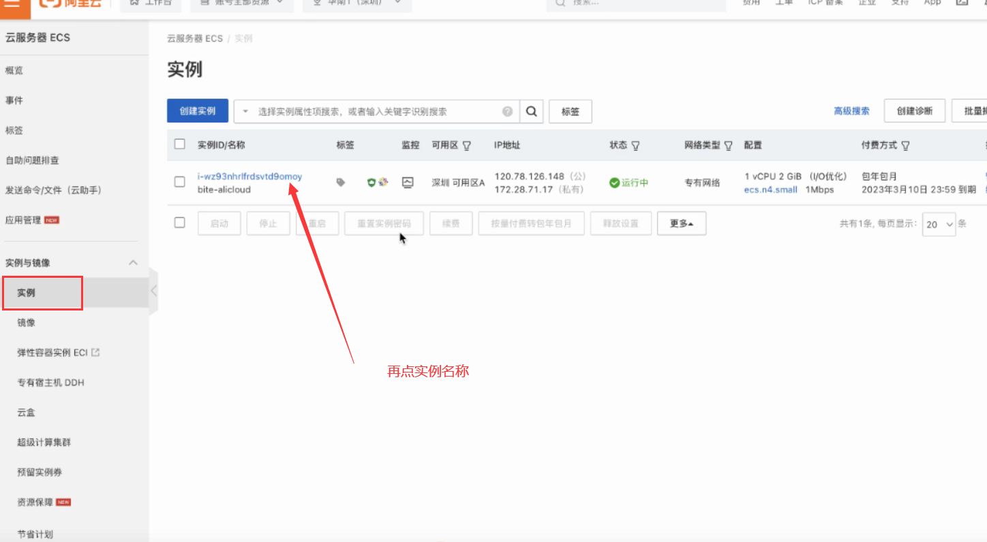The image size is (987, 542).
Task: Select all instances with the header checkbox
Action: tap(180, 144)
